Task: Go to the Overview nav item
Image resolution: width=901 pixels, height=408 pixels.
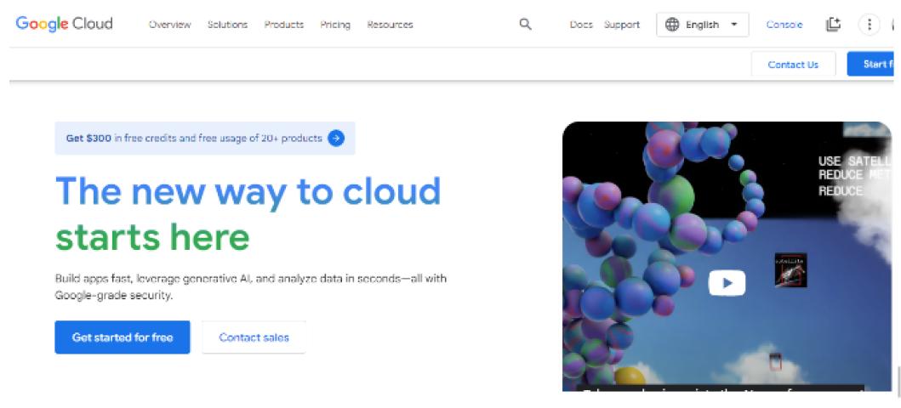Action: tap(169, 25)
